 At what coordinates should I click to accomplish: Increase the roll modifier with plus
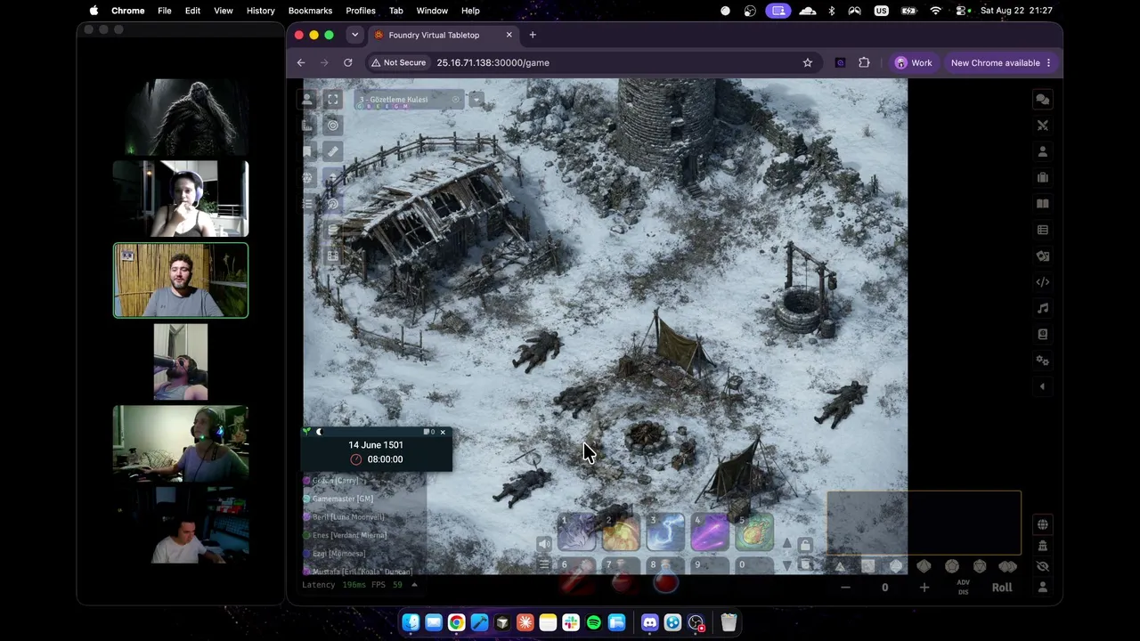(924, 588)
